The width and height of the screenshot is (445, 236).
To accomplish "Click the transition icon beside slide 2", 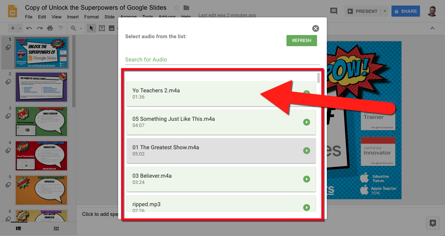I will pyautogui.click(x=8, y=82).
